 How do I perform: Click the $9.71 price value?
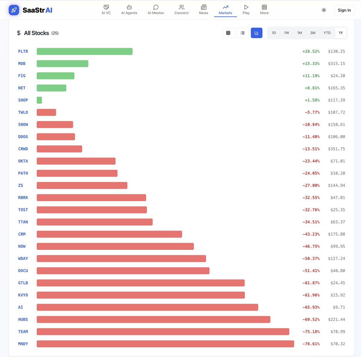click(339, 307)
